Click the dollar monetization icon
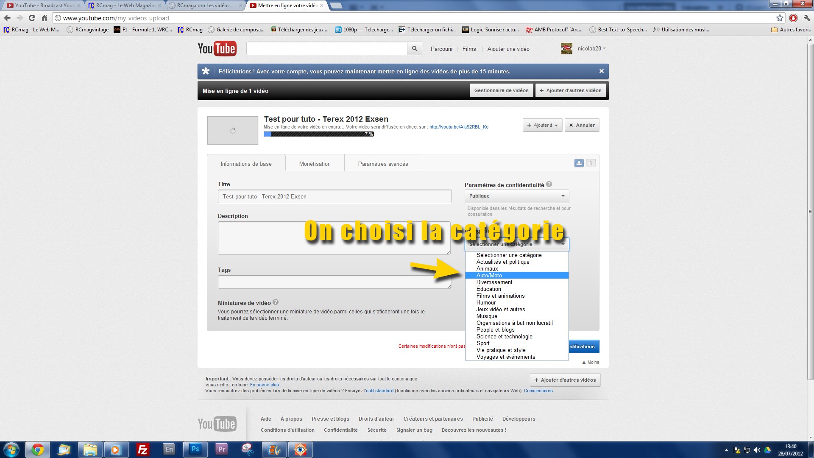The height and width of the screenshot is (458, 814). (x=591, y=163)
